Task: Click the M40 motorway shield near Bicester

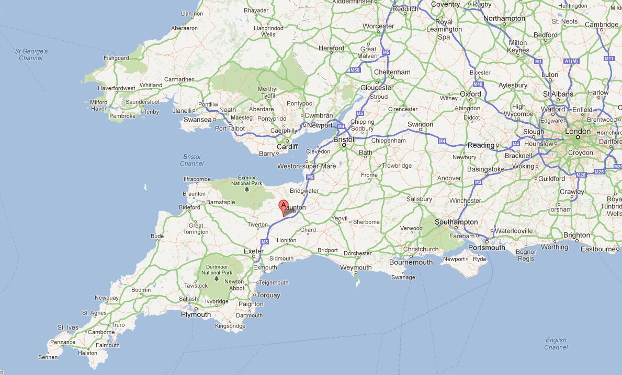Action: click(478, 84)
